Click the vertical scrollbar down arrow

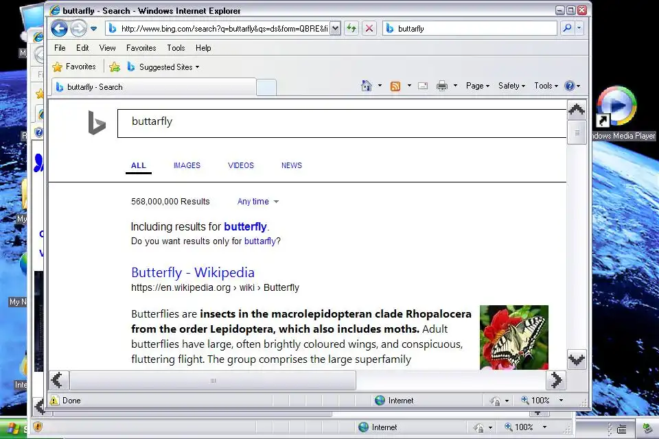point(577,359)
